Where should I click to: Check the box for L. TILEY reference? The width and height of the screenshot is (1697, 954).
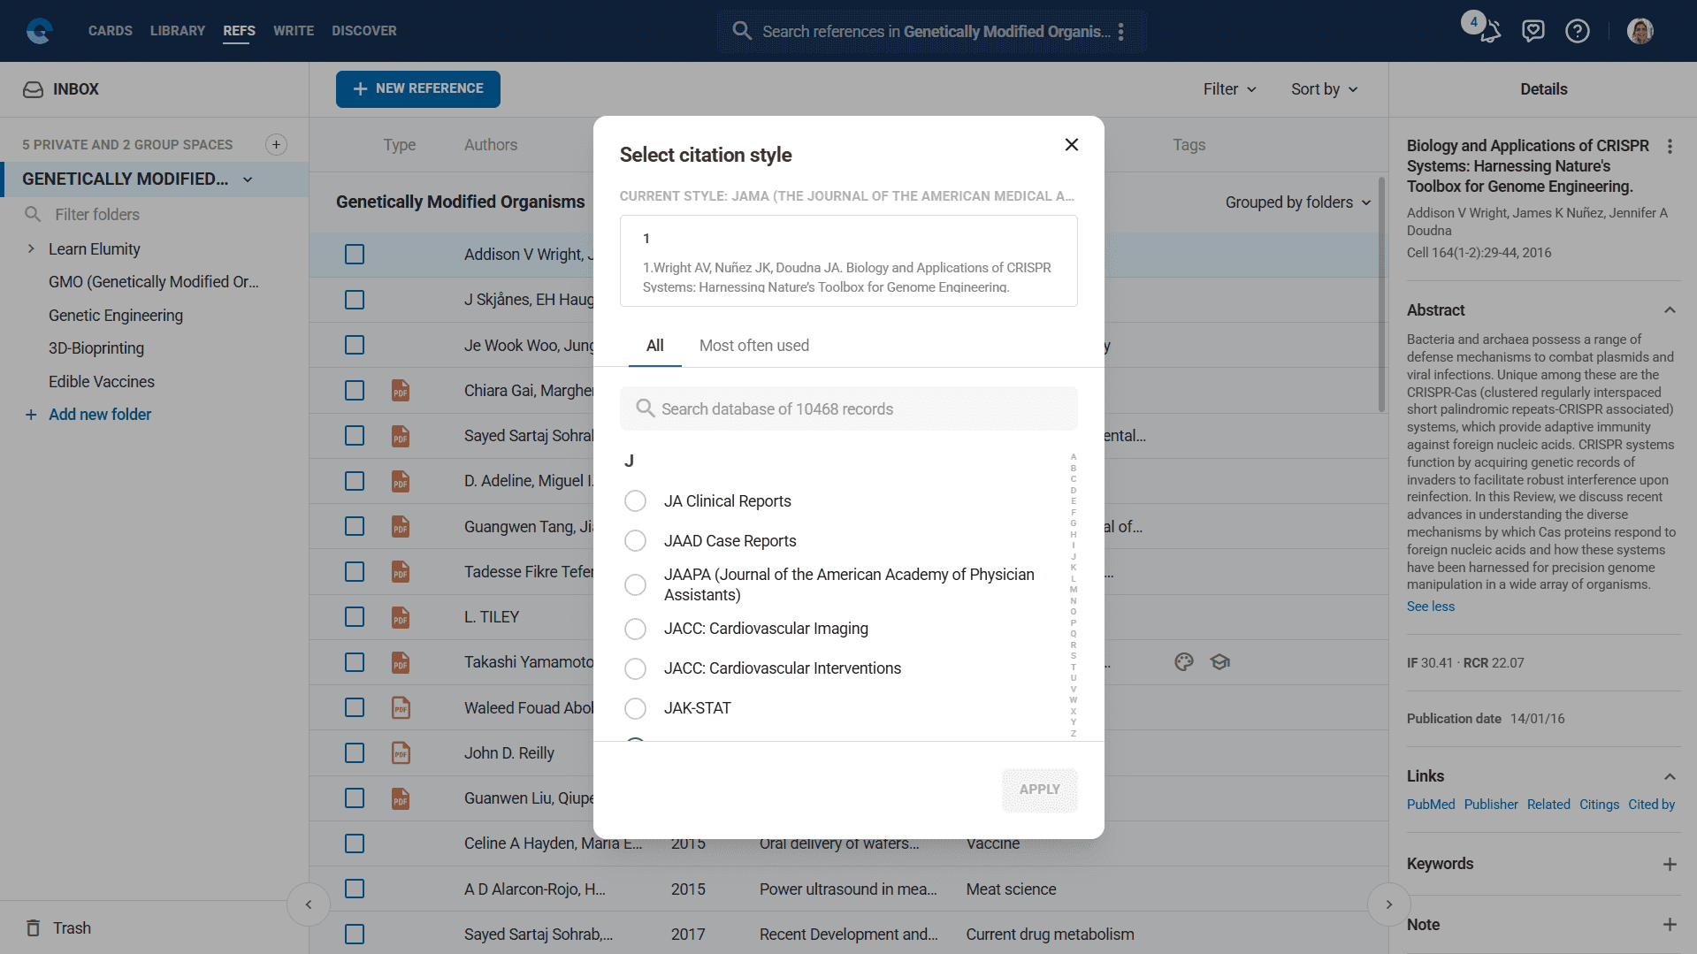point(355,617)
